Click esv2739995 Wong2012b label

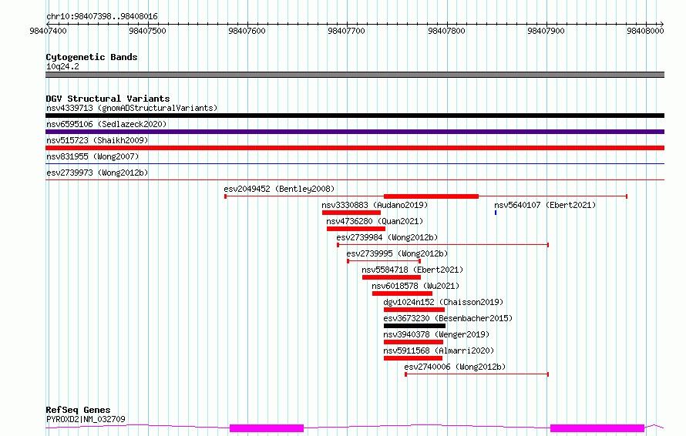[397, 253]
